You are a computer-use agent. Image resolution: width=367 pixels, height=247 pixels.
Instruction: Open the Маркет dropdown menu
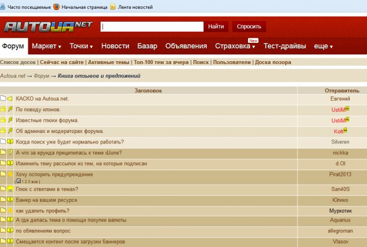pyautogui.click(x=46, y=46)
